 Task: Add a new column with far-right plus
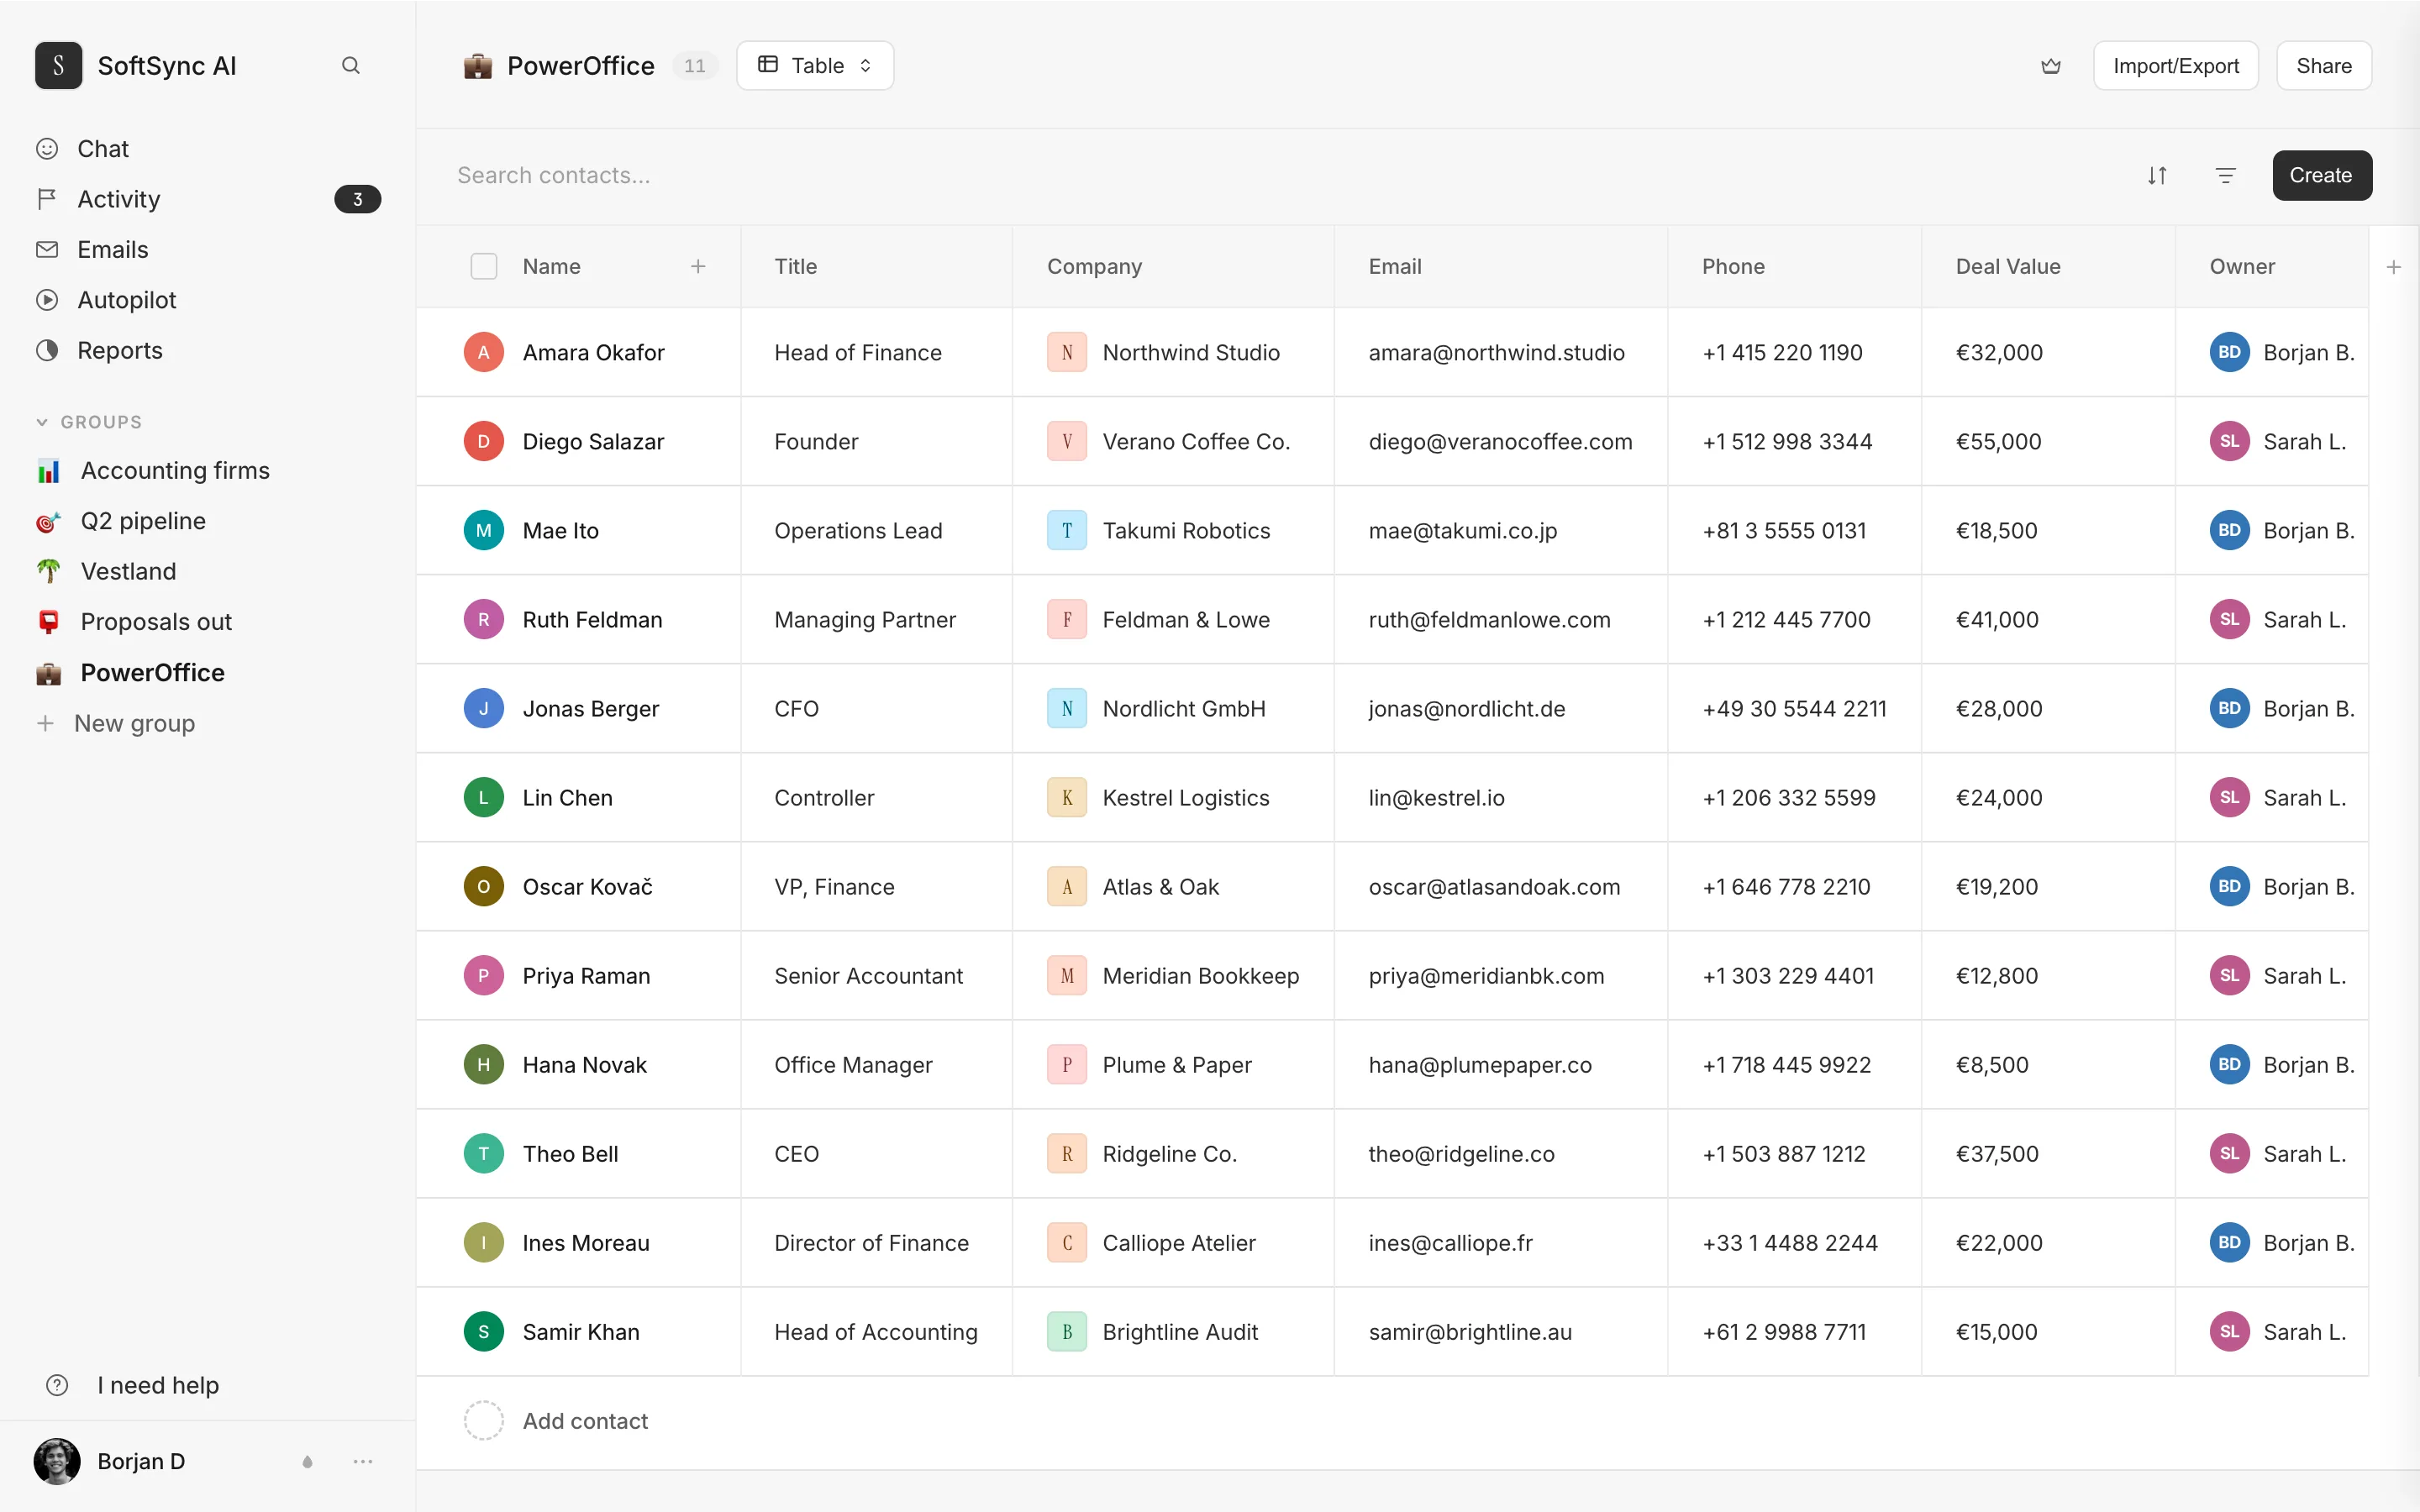click(x=2394, y=267)
